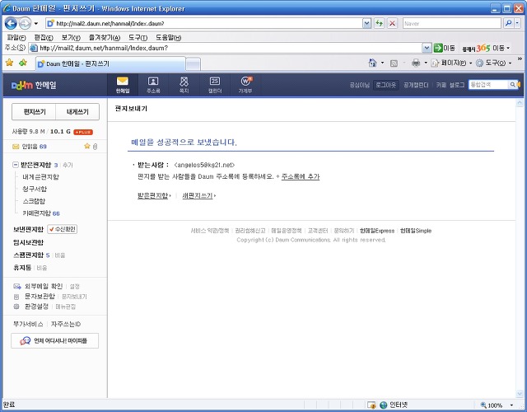Open the 편집(E) menu
This screenshot has height=412, width=527.
point(44,38)
